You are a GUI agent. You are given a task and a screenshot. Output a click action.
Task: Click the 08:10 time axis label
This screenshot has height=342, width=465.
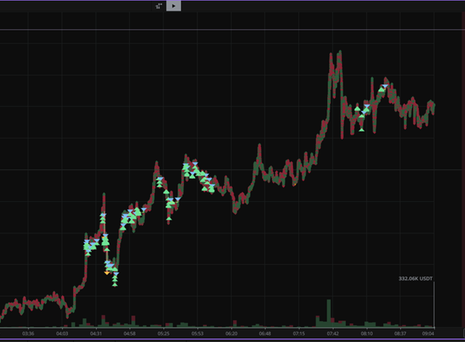pos(367,334)
